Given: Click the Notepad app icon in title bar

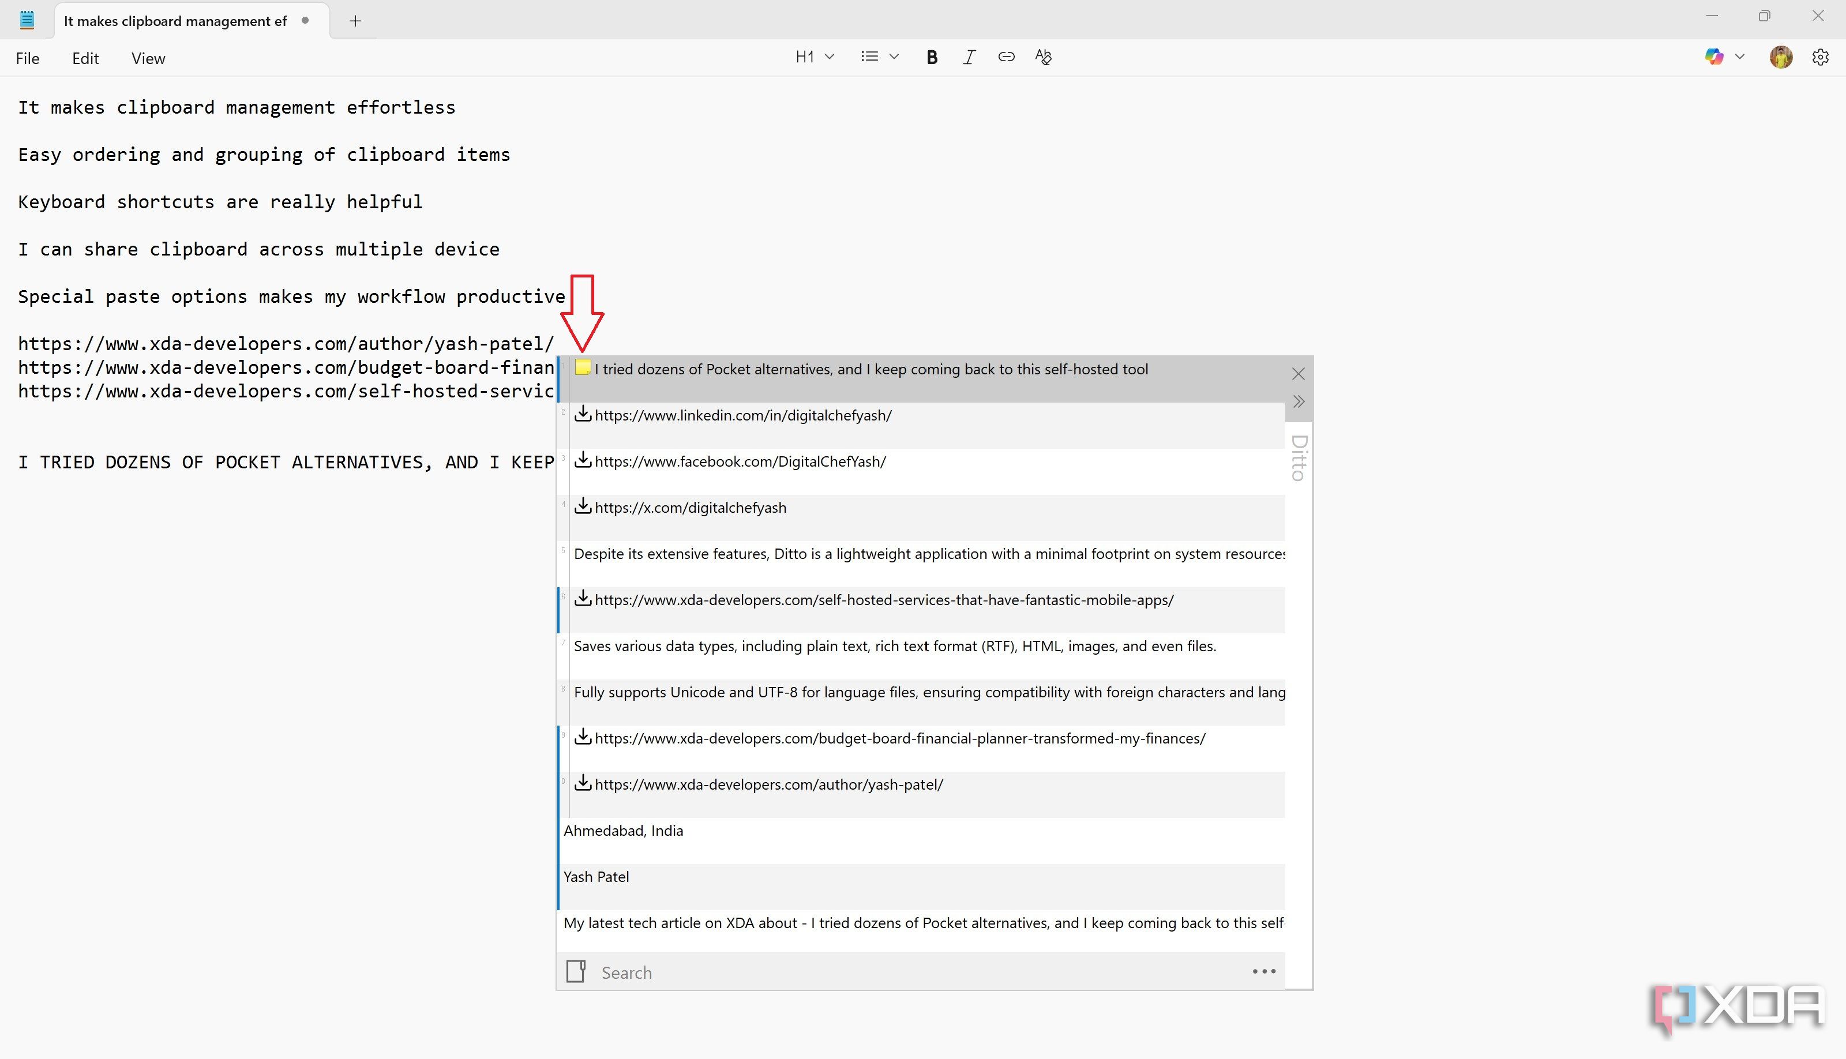Looking at the screenshot, I should click(x=27, y=20).
